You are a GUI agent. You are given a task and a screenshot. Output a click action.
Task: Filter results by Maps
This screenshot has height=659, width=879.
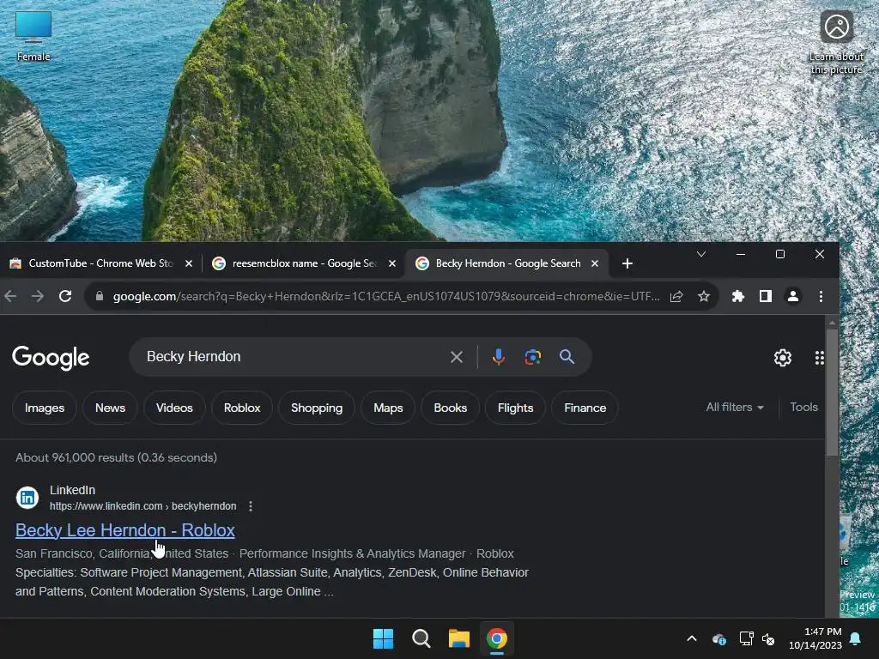388,408
